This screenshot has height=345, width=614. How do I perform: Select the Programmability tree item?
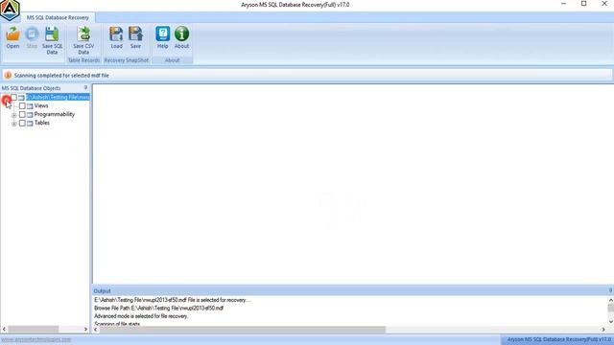click(55, 114)
